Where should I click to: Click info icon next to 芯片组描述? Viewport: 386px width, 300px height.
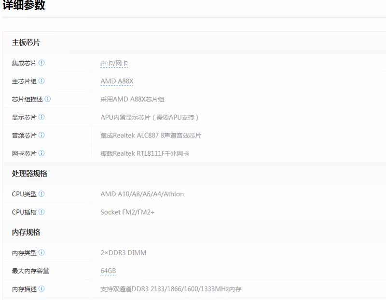click(x=48, y=99)
